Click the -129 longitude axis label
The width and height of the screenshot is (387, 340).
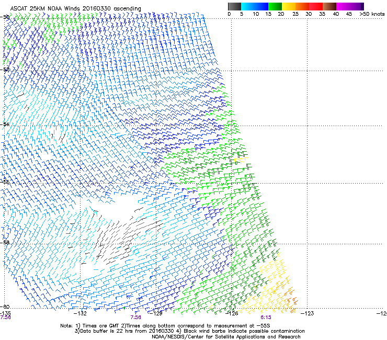click(156, 313)
